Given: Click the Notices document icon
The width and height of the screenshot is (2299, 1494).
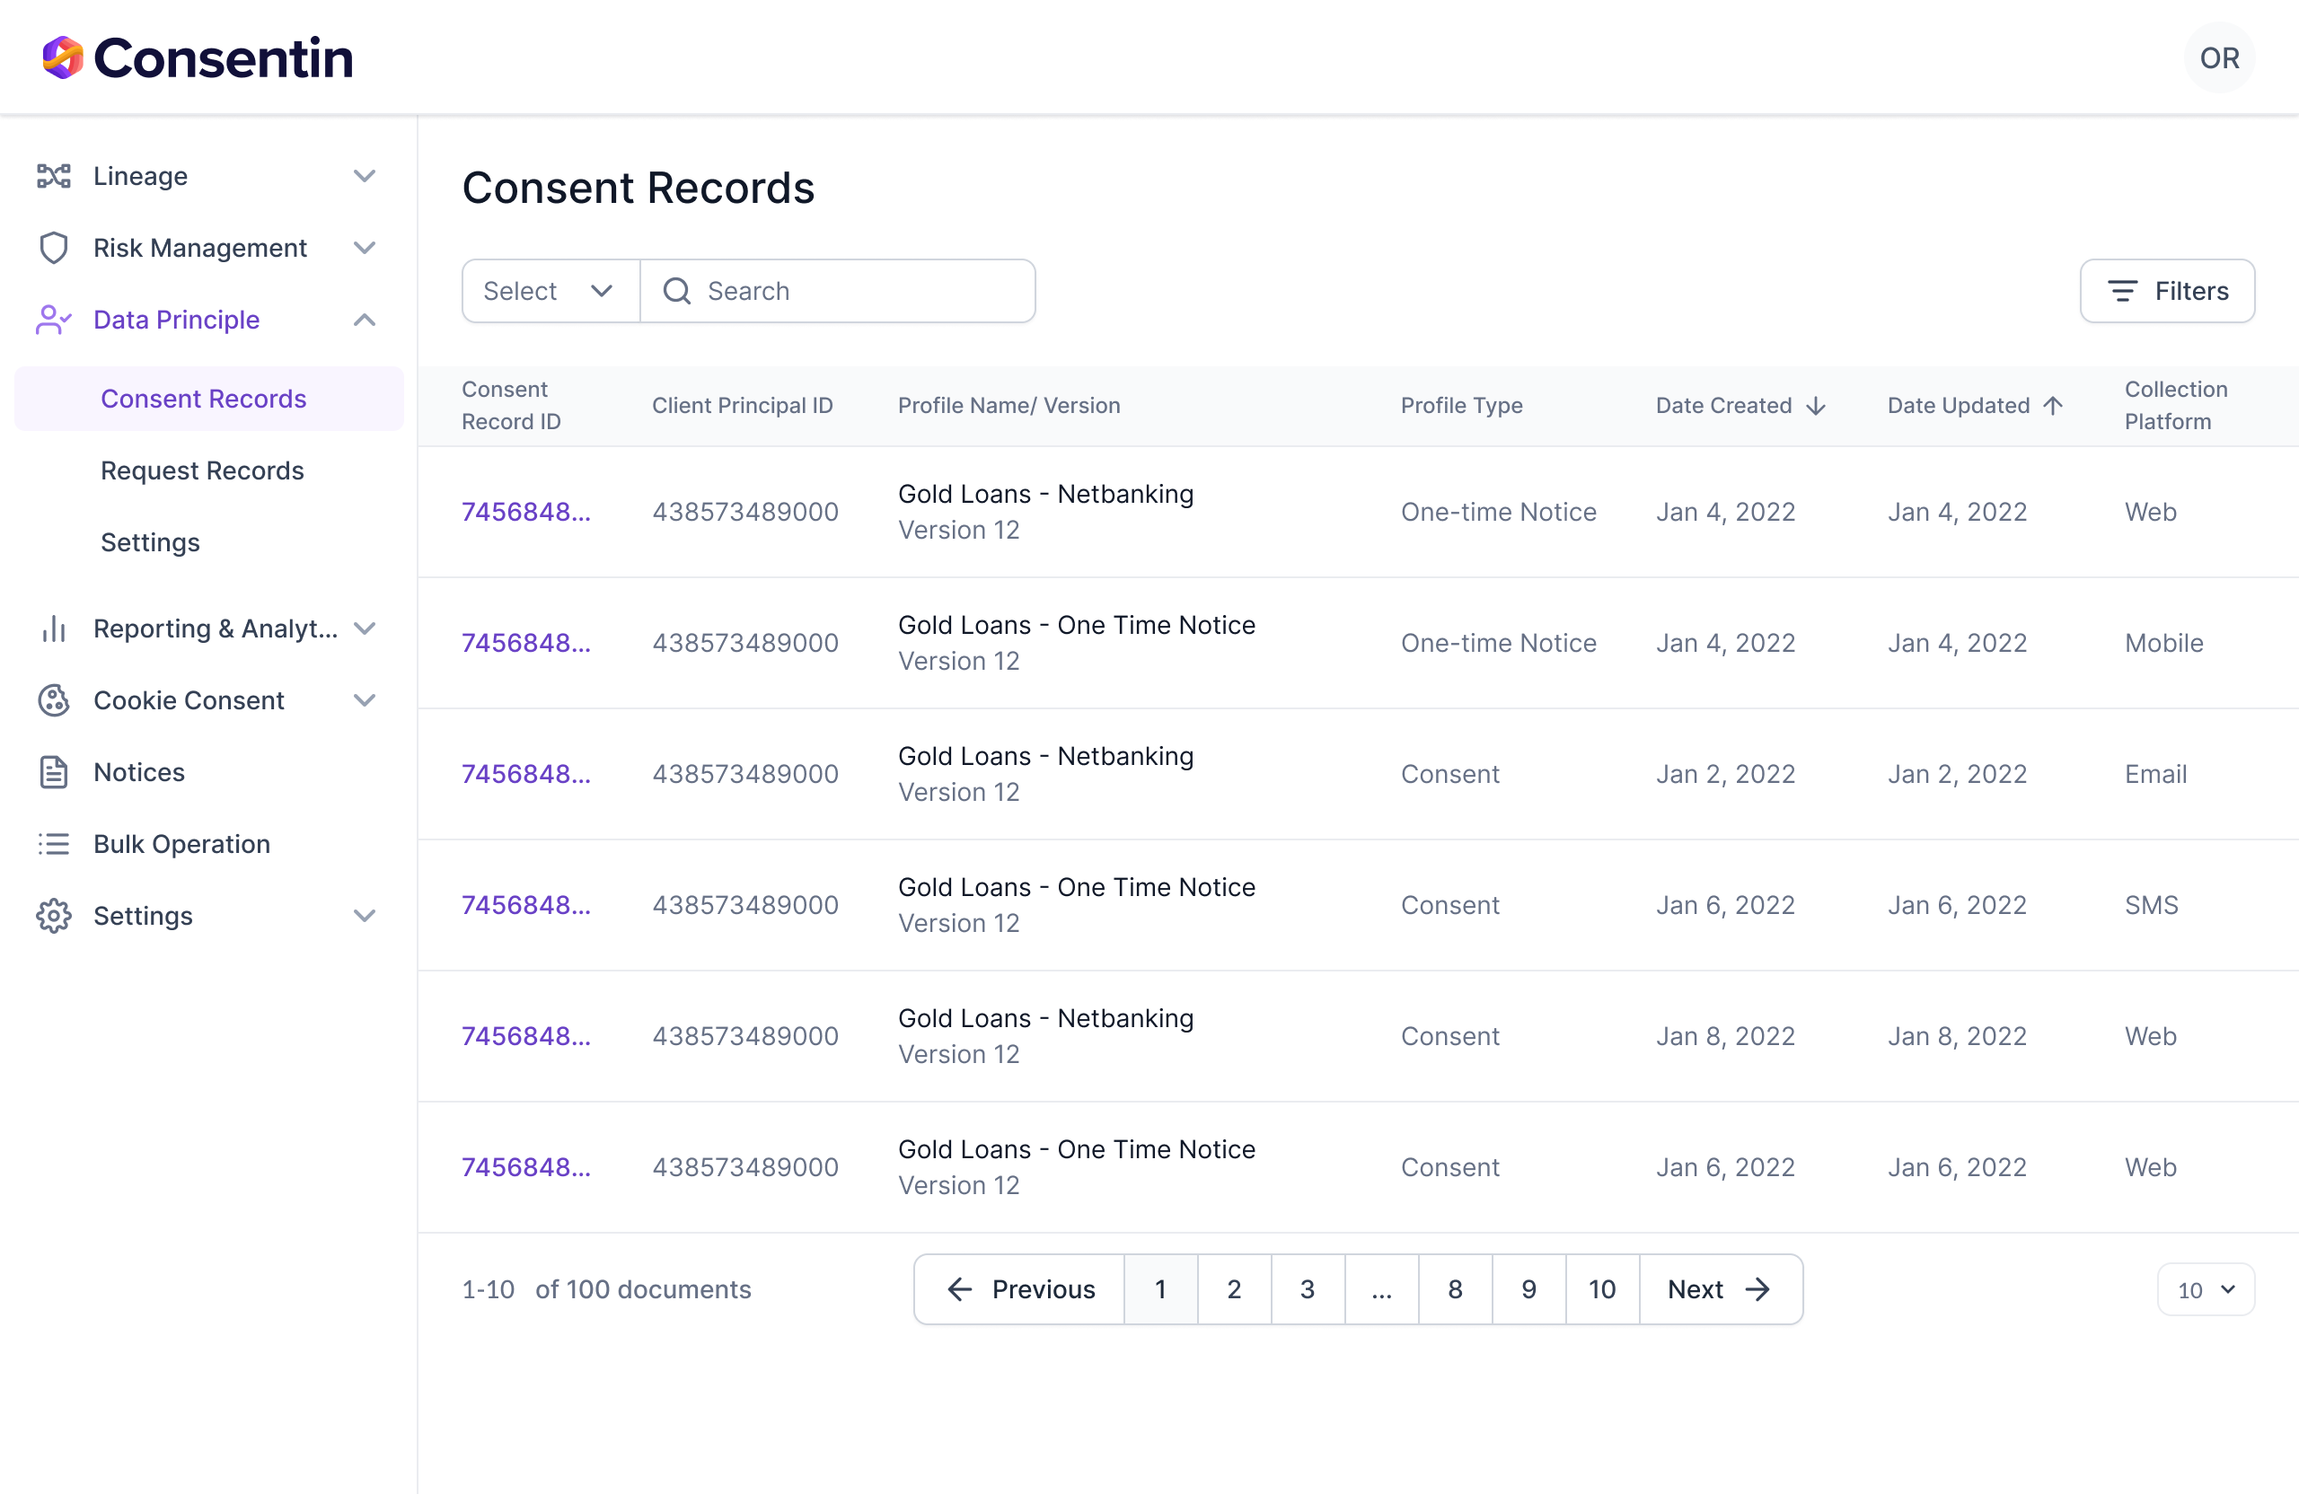Looking at the screenshot, I should pyautogui.click(x=53, y=773).
